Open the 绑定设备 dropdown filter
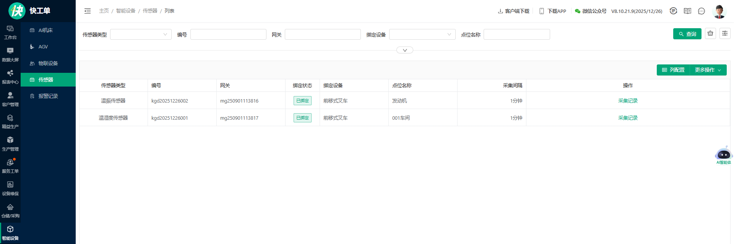Screen dimensions: 734x244 pos(422,34)
